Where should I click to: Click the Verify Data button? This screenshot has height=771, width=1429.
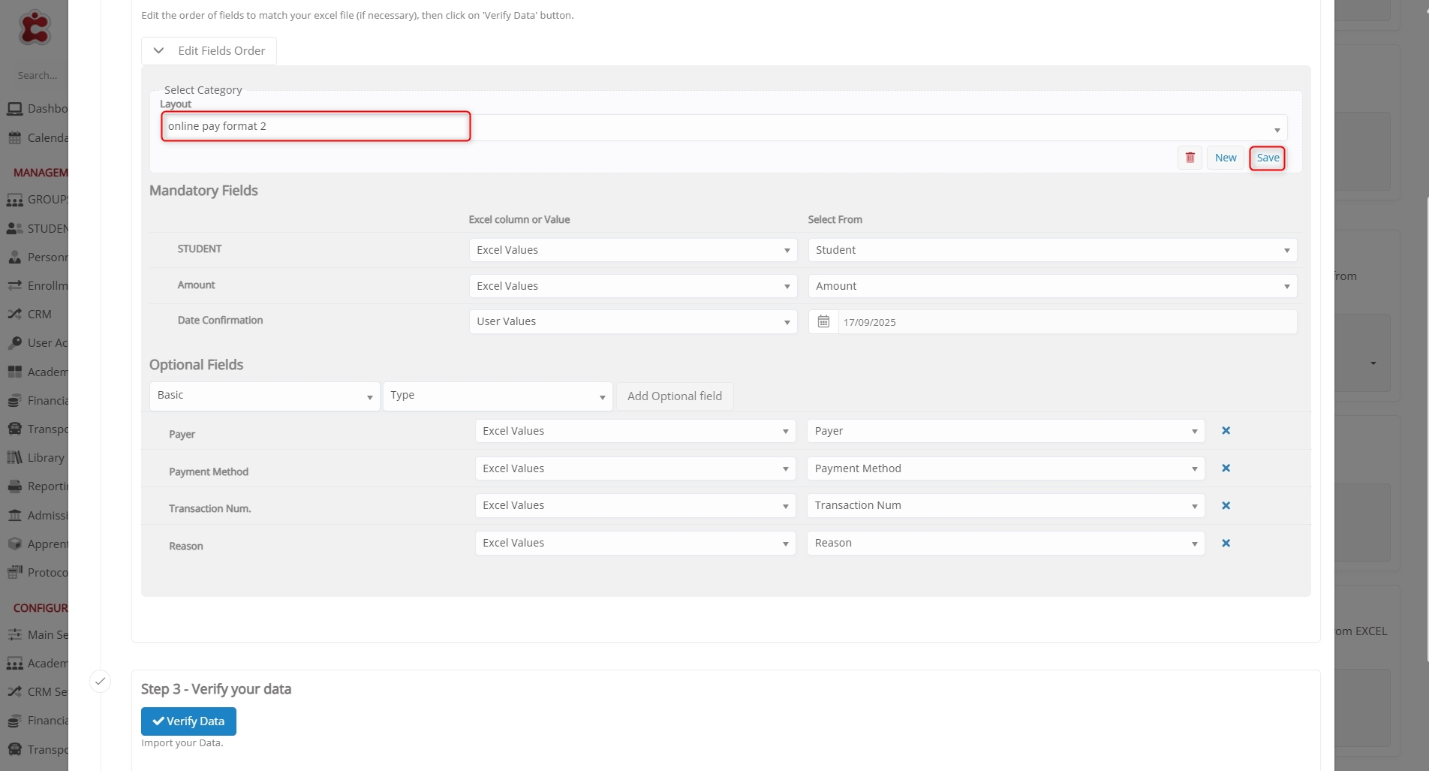coord(188,721)
